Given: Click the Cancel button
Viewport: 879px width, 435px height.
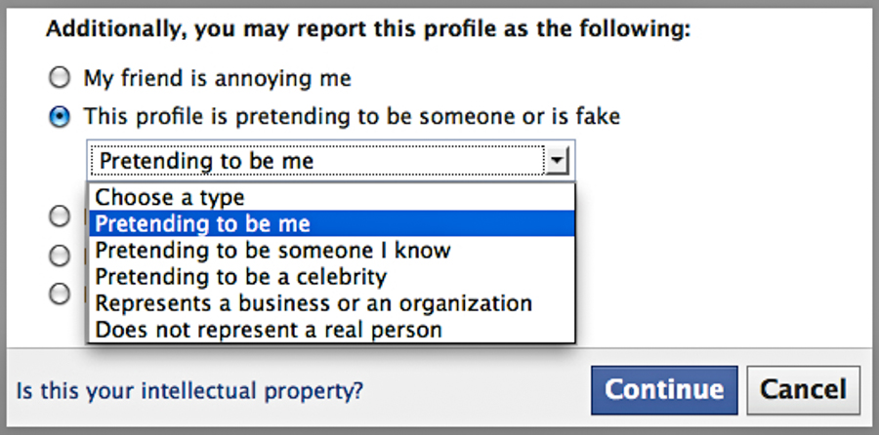Looking at the screenshot, I should [803, 390].
